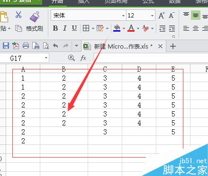The width and height of the screenshot is (208, 176).
Task: Open the 公式 ribbon tab
Action: click(x=148, y=1)
